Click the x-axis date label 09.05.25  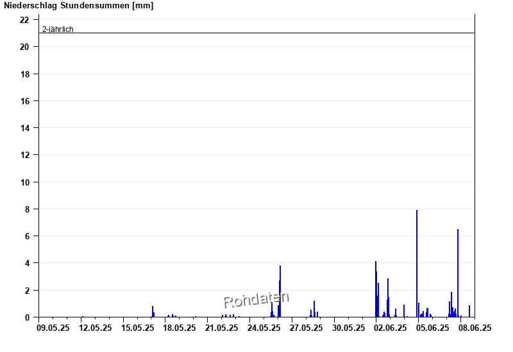[53, 328]
